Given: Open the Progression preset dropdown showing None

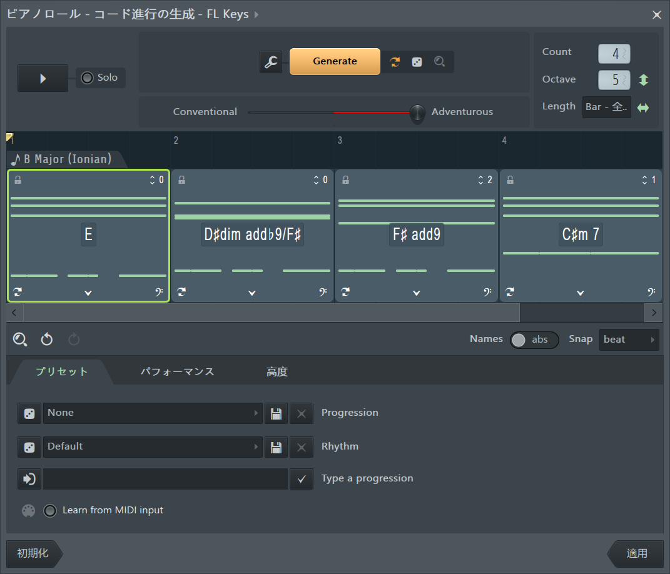Looking at the screenshot, I should click(153, 413).
